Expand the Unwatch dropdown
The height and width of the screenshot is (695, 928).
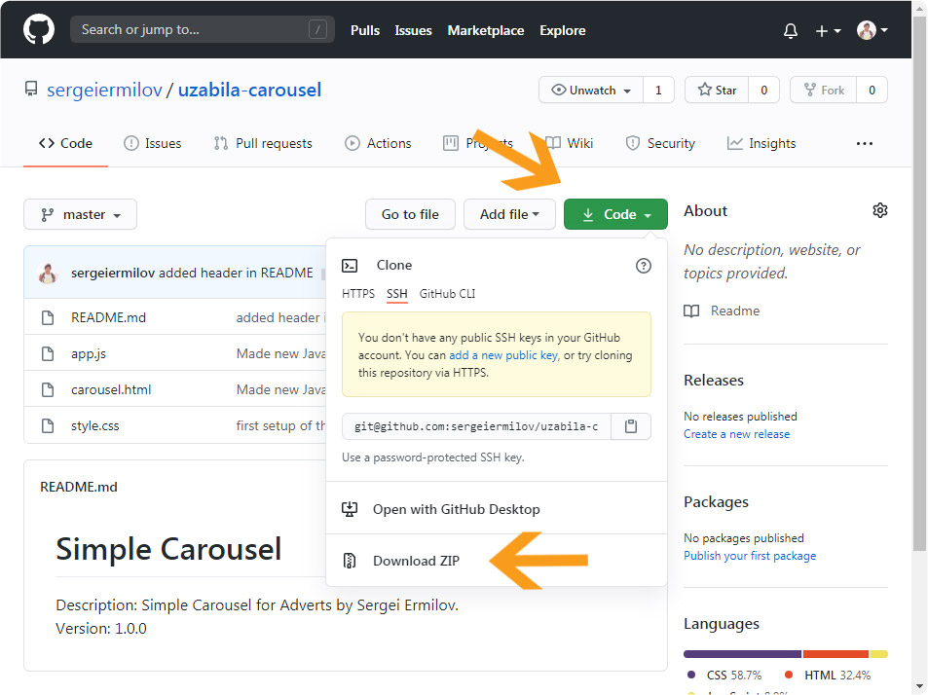point(591,90)
